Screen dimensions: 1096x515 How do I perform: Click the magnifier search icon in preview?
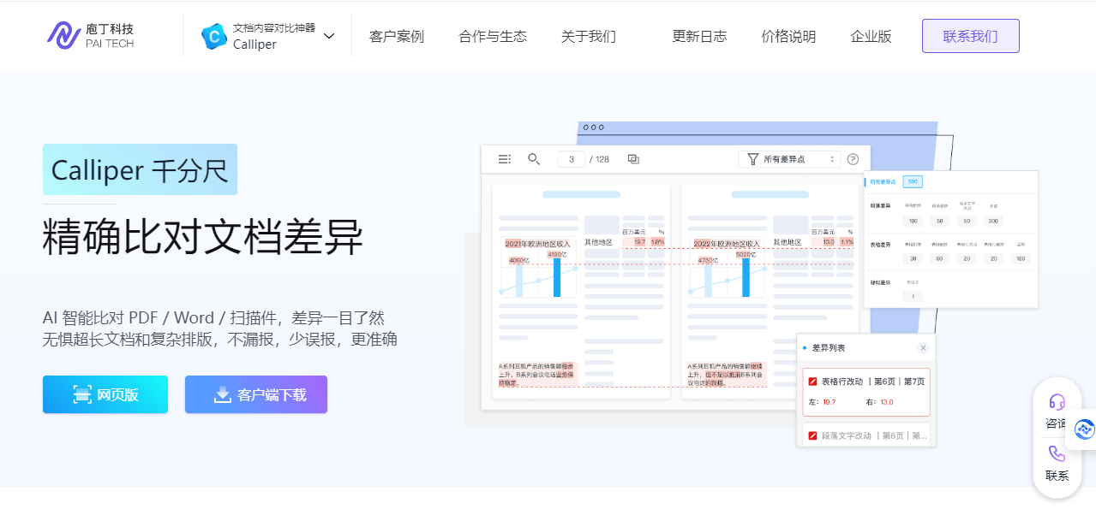534,159
